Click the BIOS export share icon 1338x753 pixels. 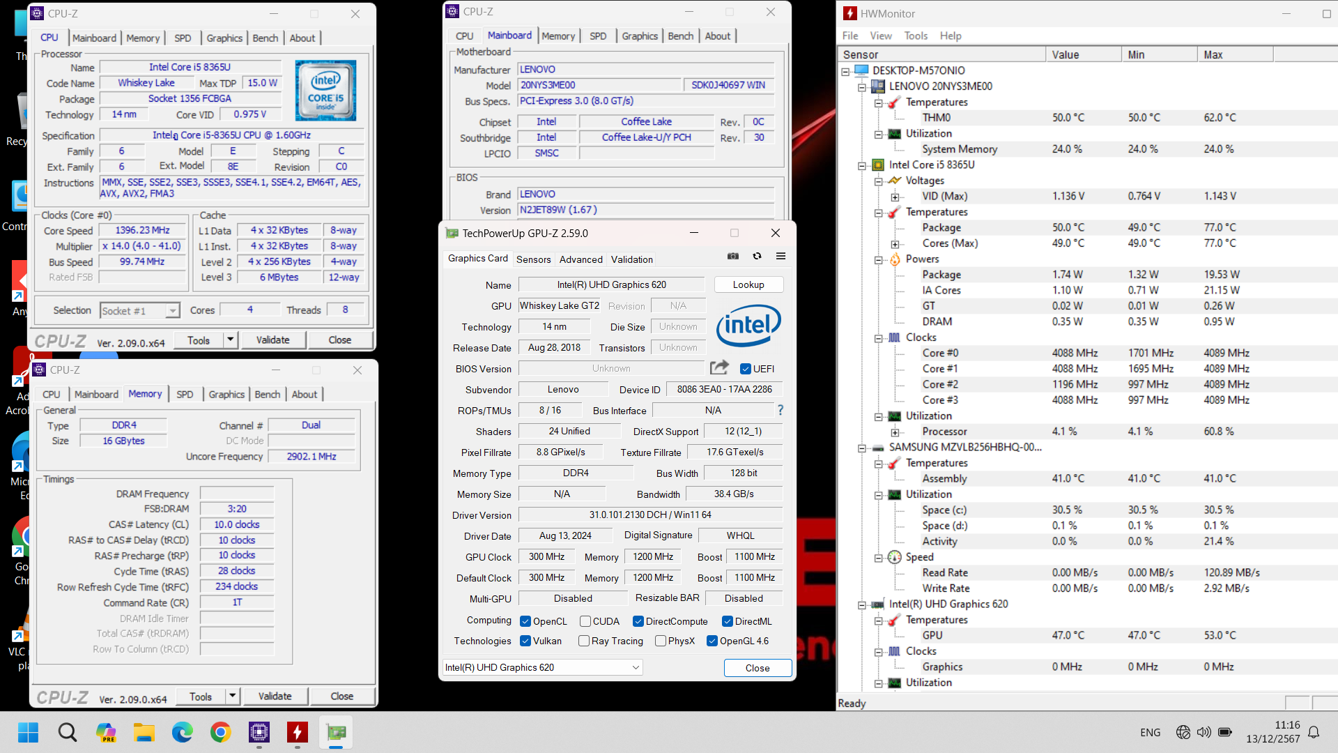(x=719, y=367)
